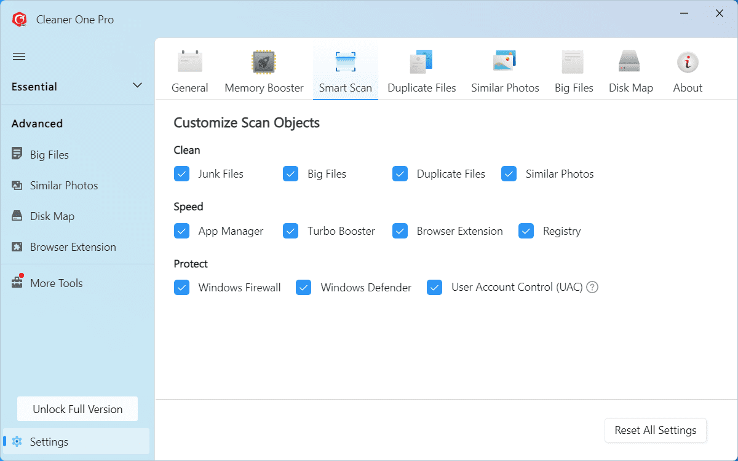This screenshot has width=738, height=461.
Task: Switch to the Similar Photos tab label
Action: tap(505, 88)
